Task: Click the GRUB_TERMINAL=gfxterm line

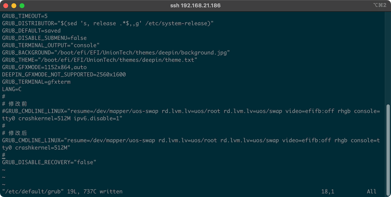Action: coord(36,82)
